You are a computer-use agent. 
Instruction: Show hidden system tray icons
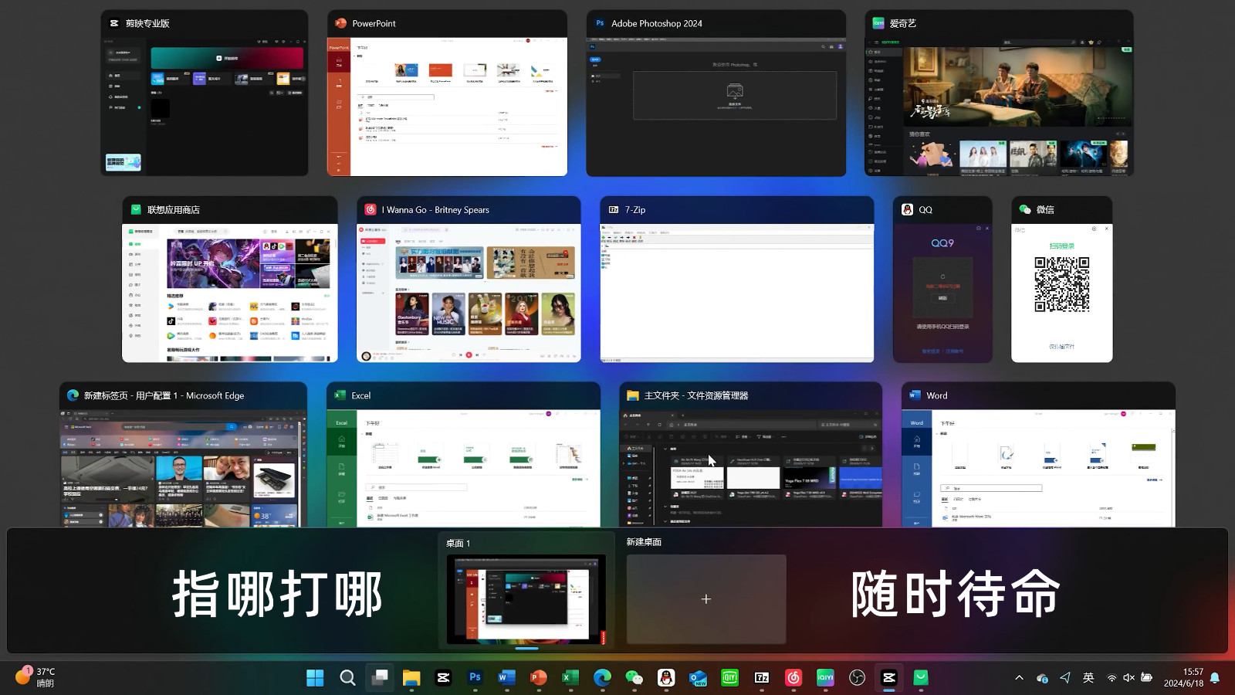(x=1019, y=678)
